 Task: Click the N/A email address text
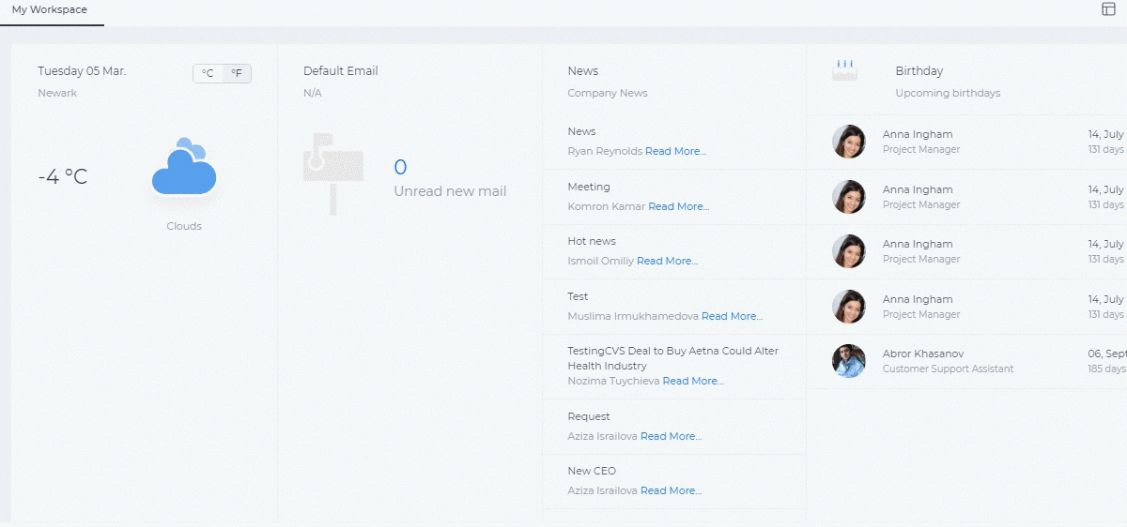313,93
